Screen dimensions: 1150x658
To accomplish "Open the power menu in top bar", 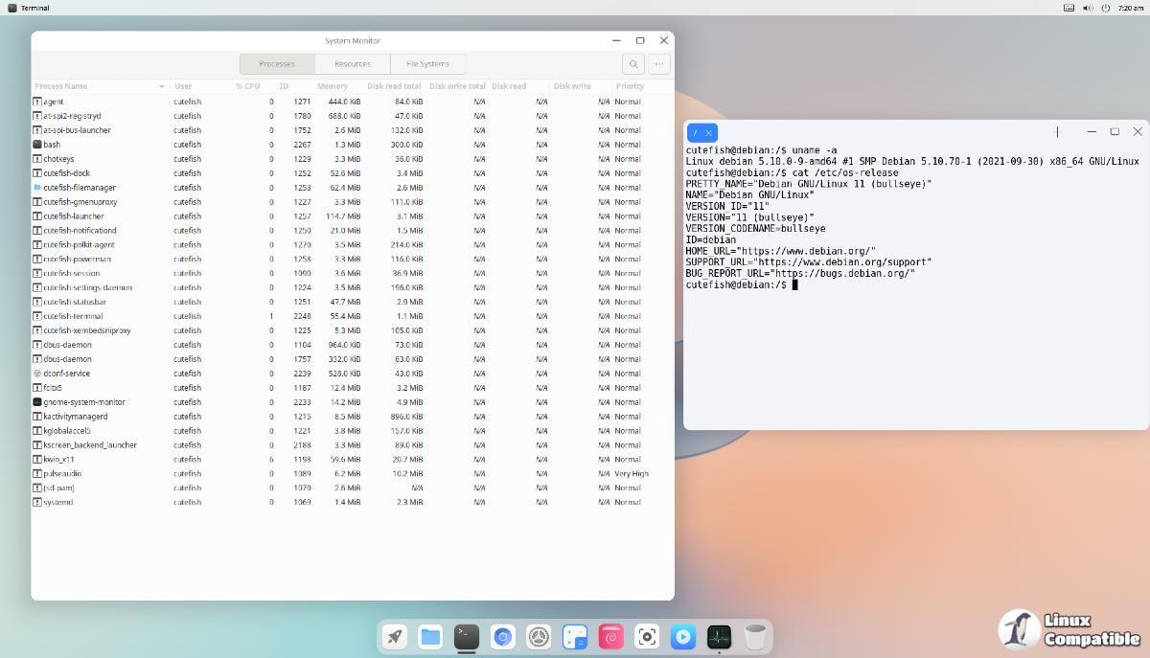I will (x=1105, y=8).
